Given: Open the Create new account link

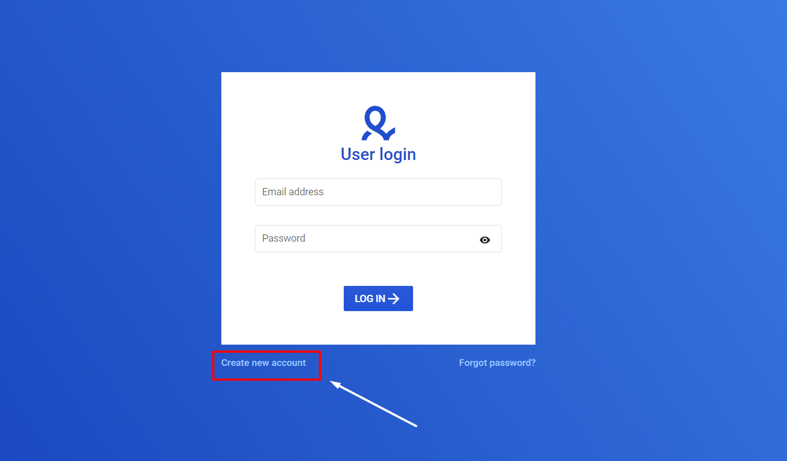Looking at the screenshot, I should click(x=263, y=363).
